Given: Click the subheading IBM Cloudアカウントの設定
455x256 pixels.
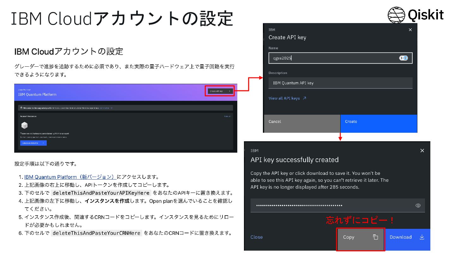Looking at the screenshot, I should click(x=69, y=52).
